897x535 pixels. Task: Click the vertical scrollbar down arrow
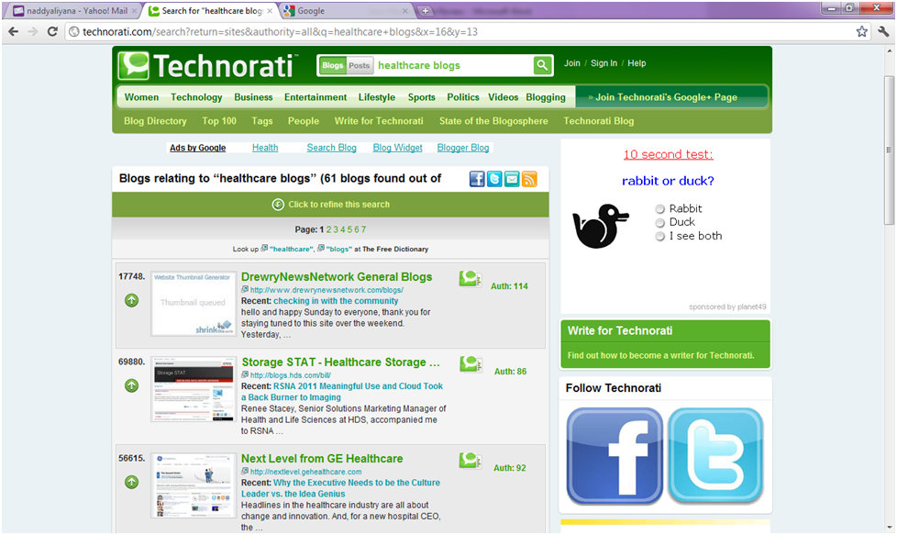889,527
